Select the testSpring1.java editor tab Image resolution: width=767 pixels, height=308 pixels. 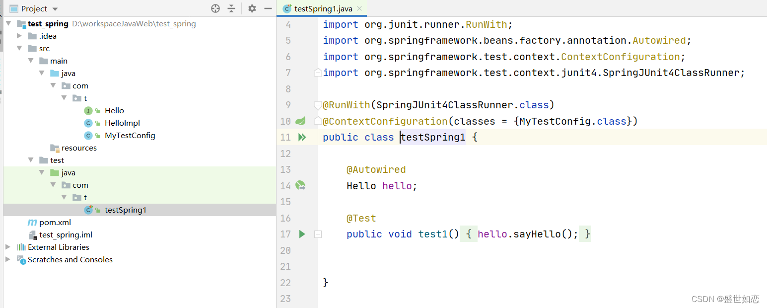click(323, 8)
